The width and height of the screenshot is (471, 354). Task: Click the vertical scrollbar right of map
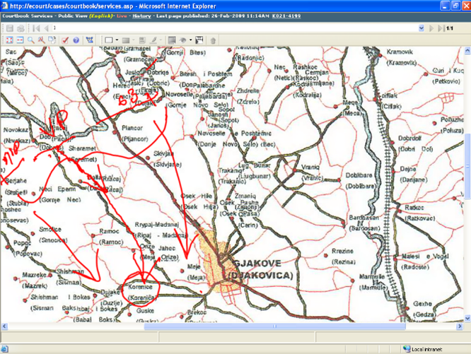(467, 177)
